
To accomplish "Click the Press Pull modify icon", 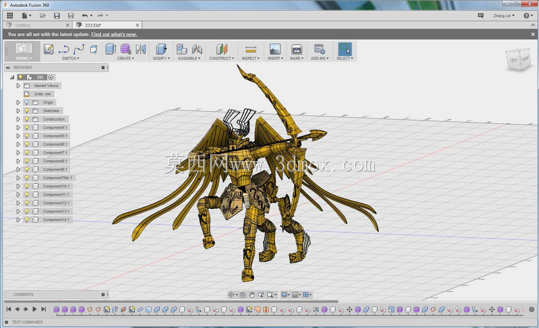I will pyautogui.click(x=161, y=49).
